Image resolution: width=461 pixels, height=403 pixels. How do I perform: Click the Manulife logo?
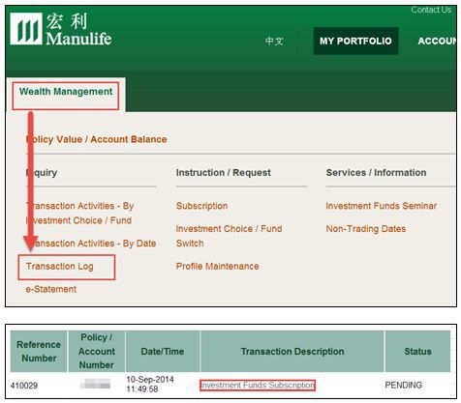click(61, 29)
